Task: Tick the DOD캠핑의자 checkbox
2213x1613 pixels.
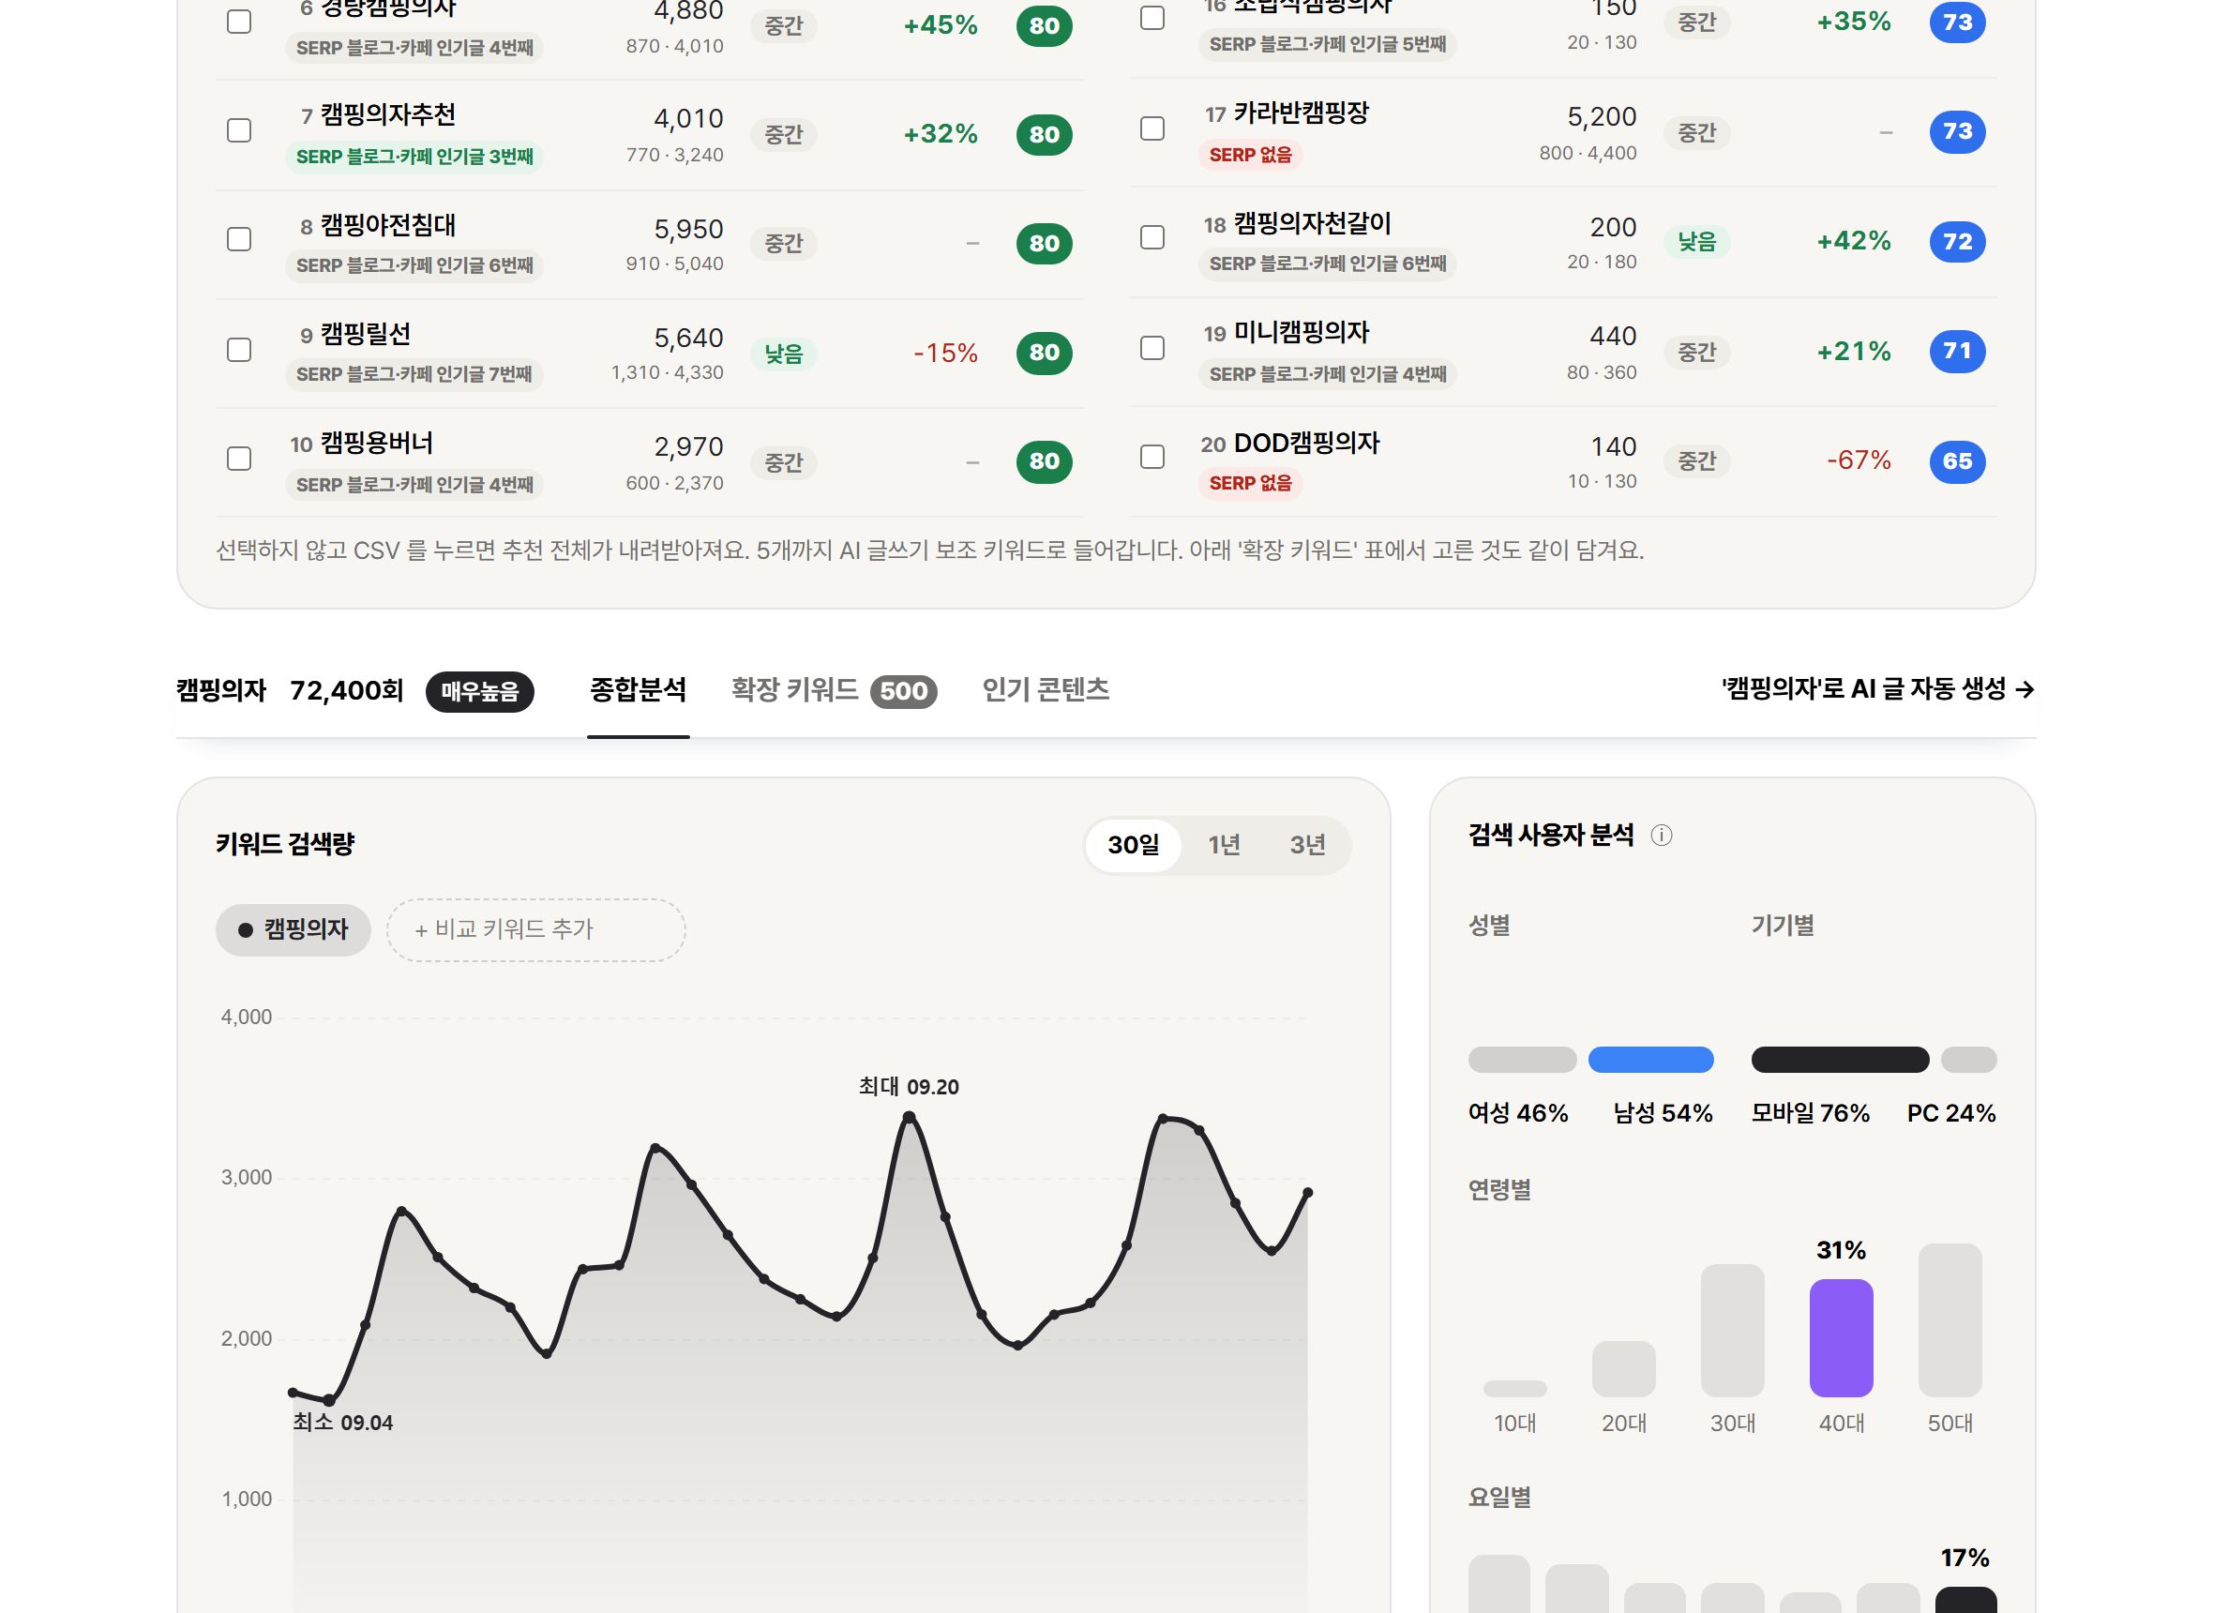Action: click(x=1152, y=457)
